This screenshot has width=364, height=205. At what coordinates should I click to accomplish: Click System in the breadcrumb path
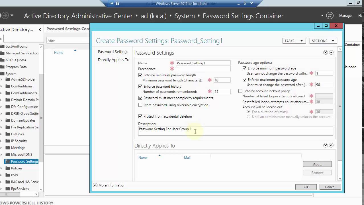(x=185, y=16)
